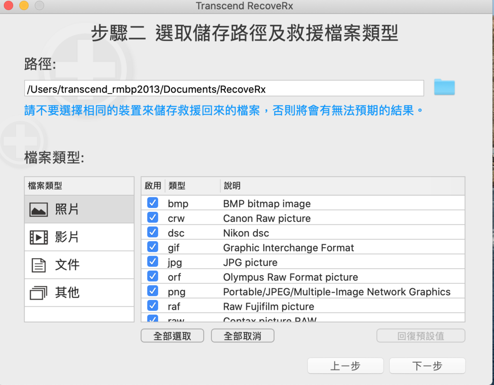The height and width of the screenshot is (385, 494).
Task: Click the 啟用 column header
Action: (153, 186)
